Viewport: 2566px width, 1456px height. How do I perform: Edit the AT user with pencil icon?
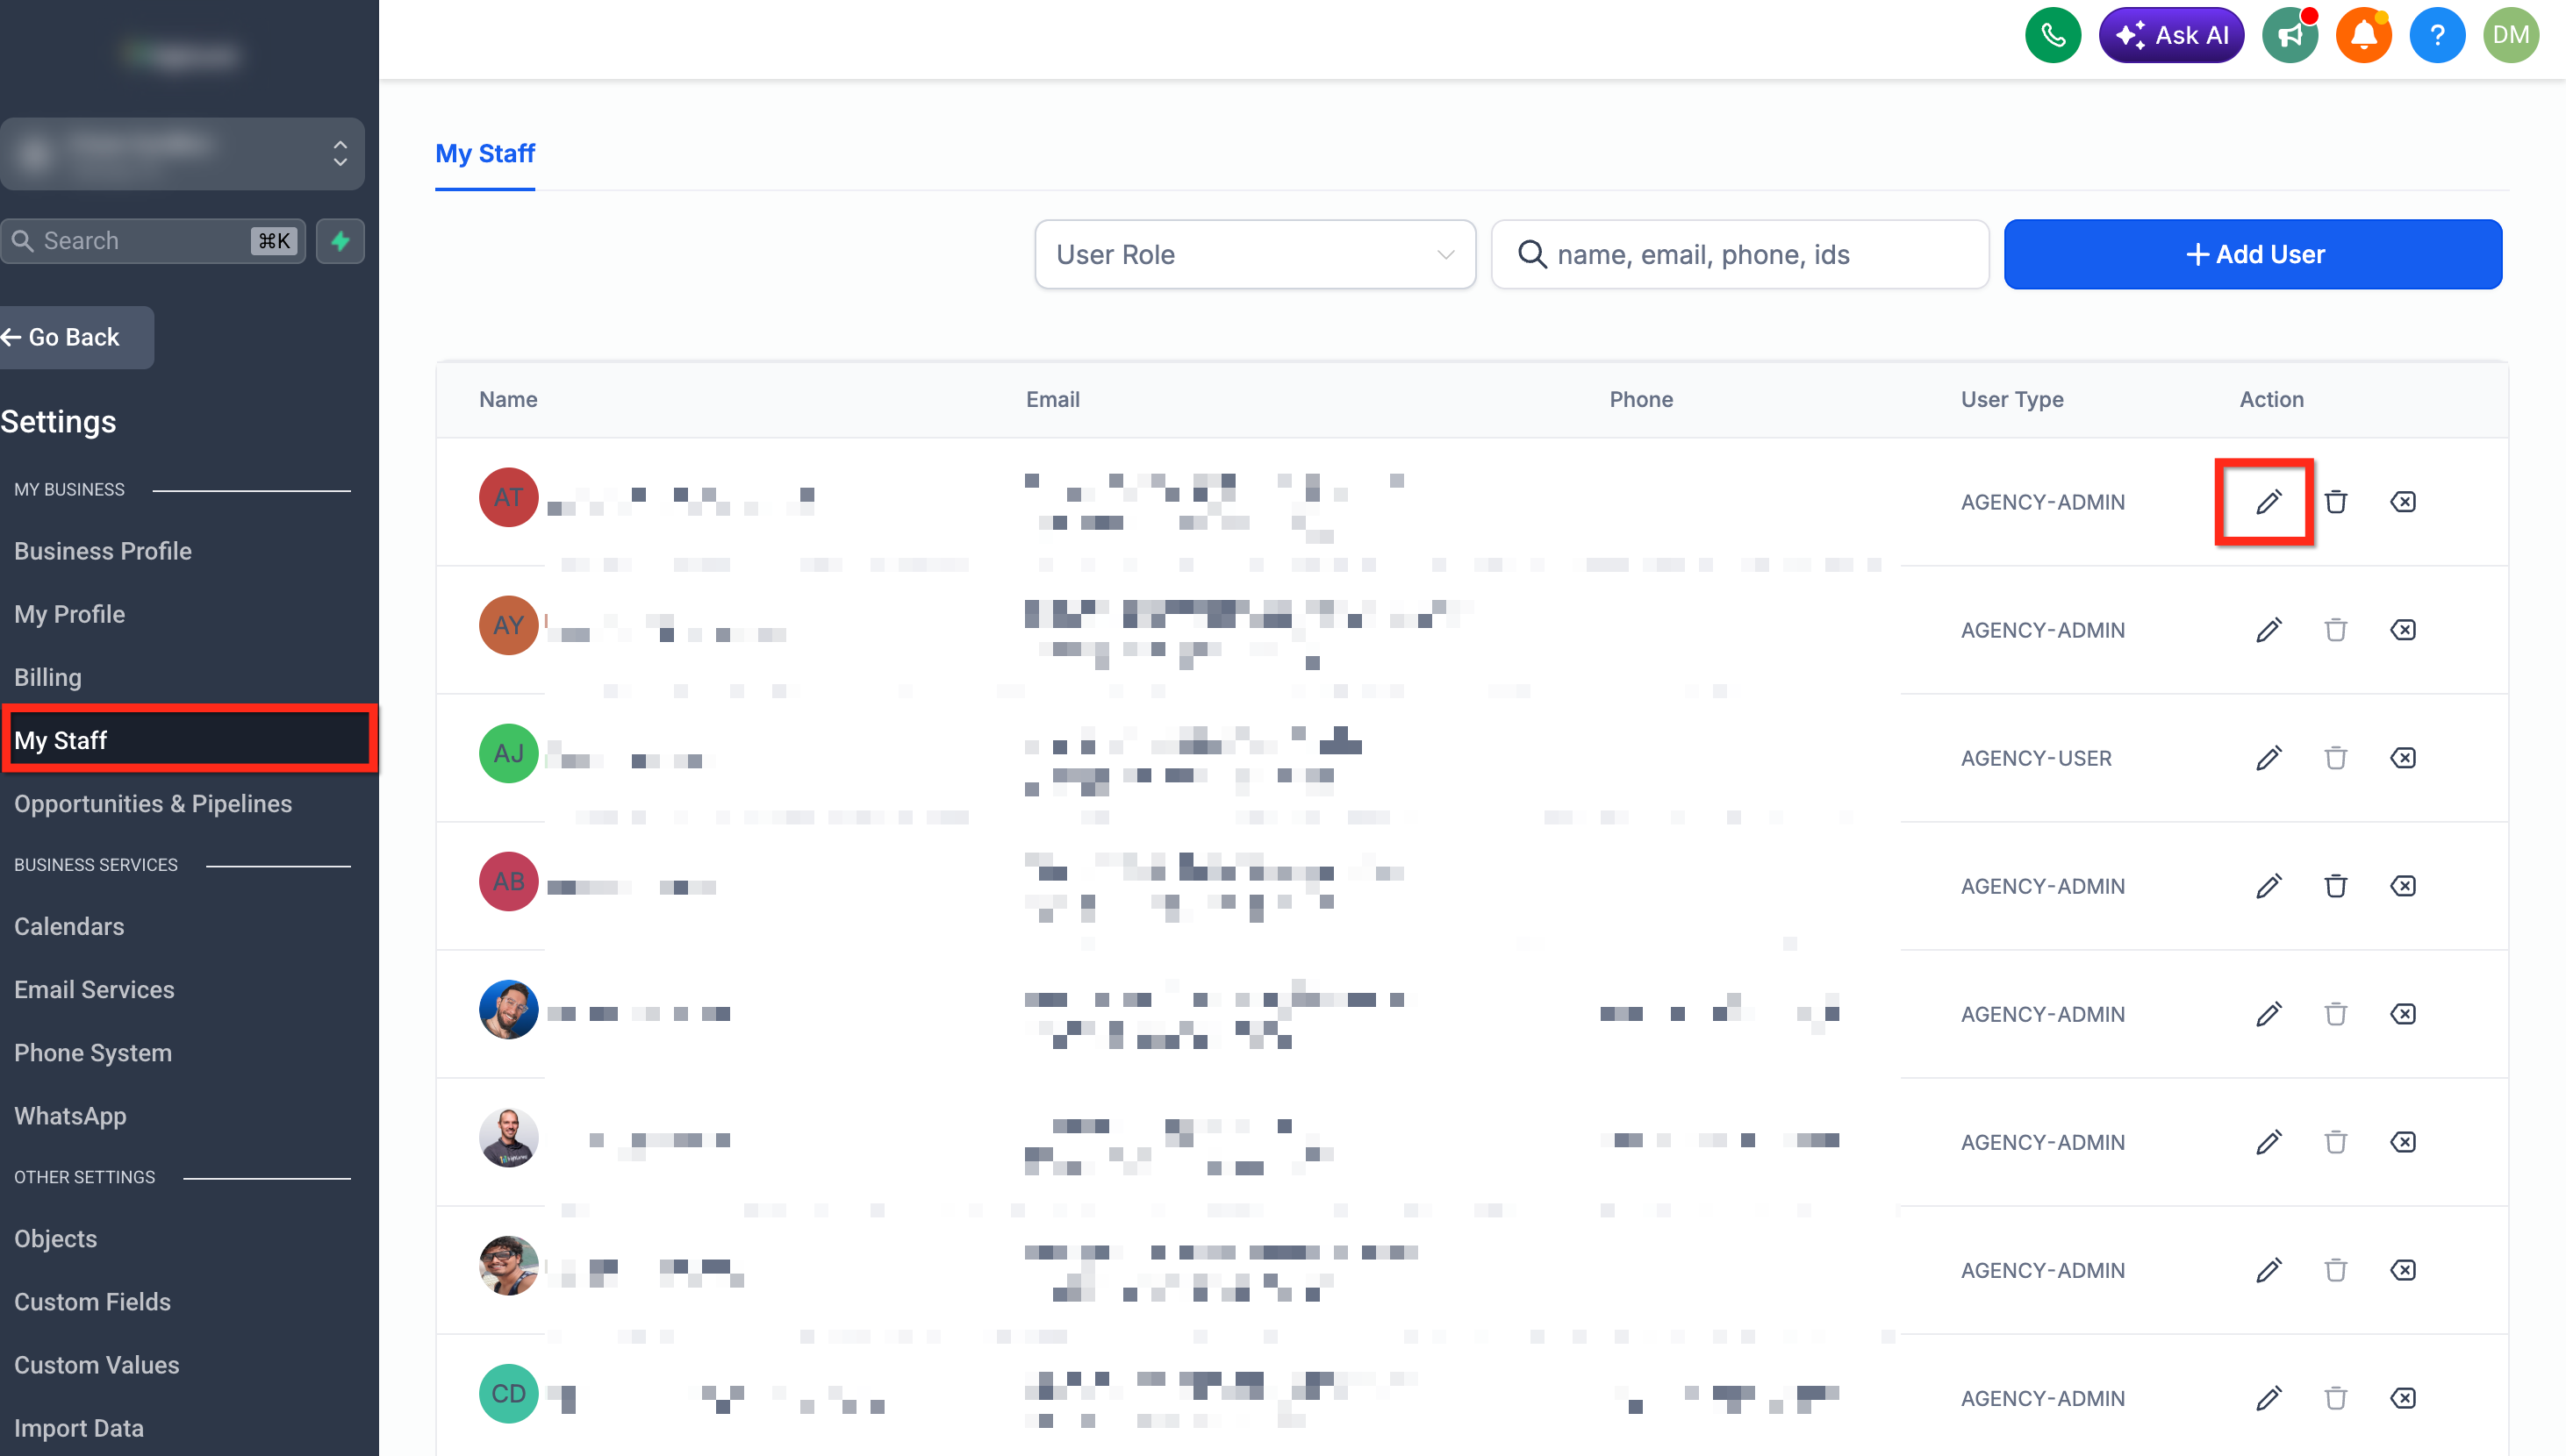click(x=2268, y=502)
